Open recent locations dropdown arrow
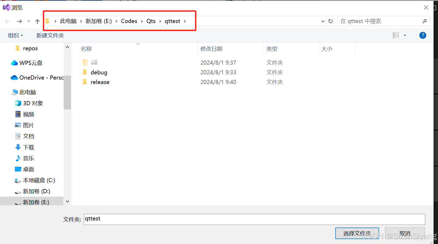438x244 pixels. [x=29, y=21]
